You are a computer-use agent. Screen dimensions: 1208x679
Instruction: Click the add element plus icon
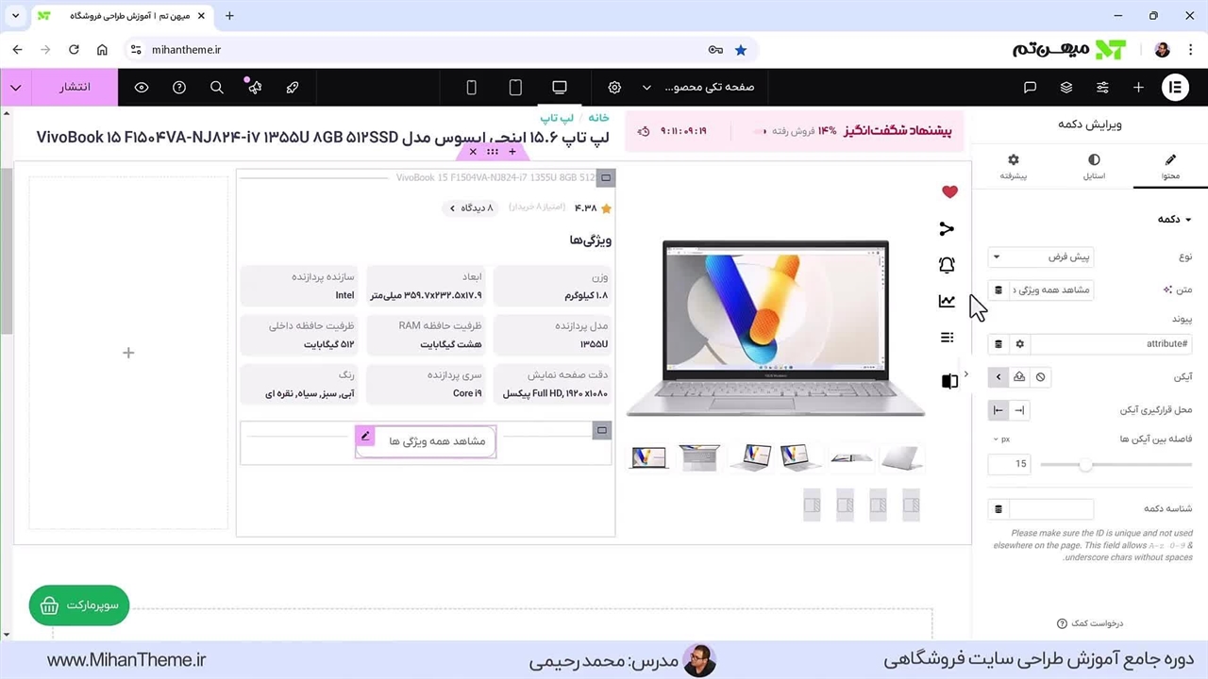click(x=1138, y=87)
